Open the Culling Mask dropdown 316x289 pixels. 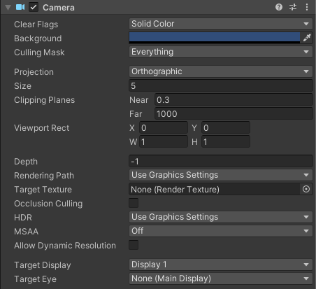pos(221,52)
